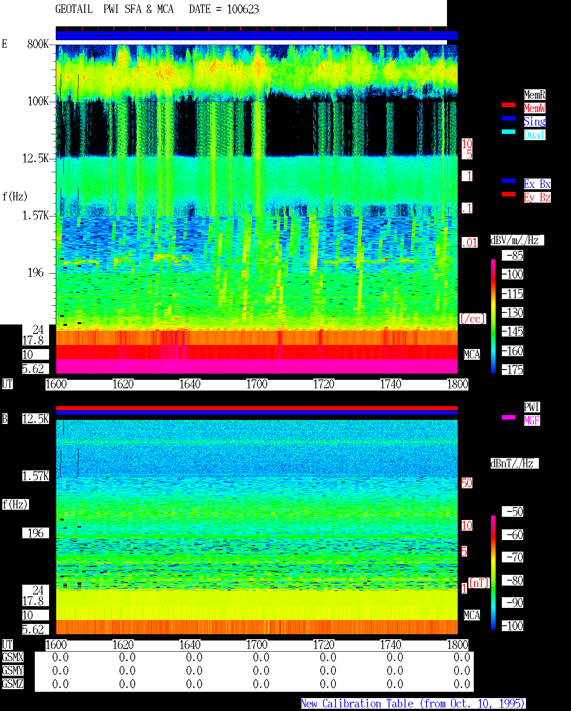This screenshot has height=711, width=571.
Task: Click the blue status bar above the E spectrogram
Action: pyautogui.click(x=257, y=36)
